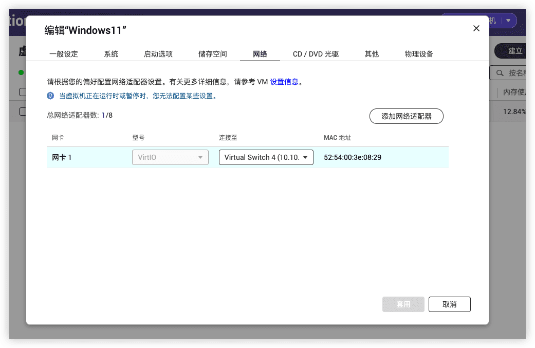
Task: View the 物理设备 tab
Action: [x=419, y=54]
